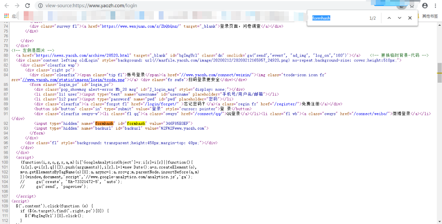The width and height of the screenshot is (442, 224).
Task: Open Chrome profile avatar
Action: pos(425,6)
